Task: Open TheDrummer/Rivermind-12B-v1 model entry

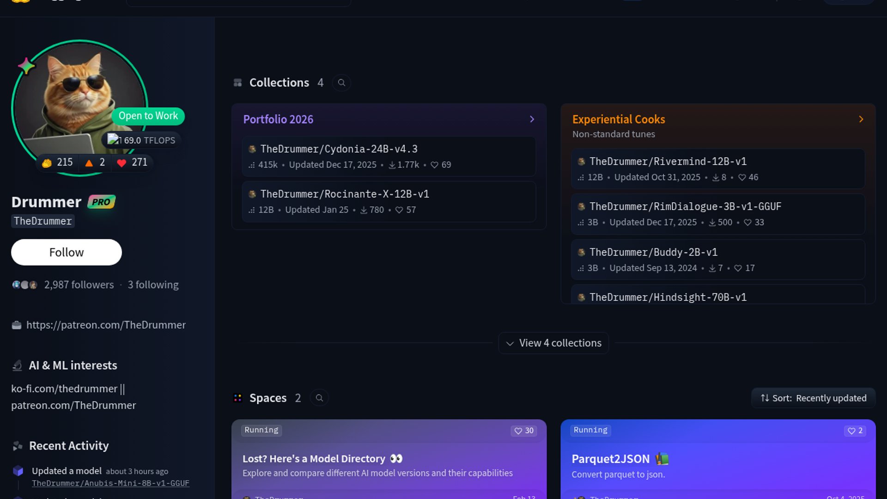Action: click(668, 161)
